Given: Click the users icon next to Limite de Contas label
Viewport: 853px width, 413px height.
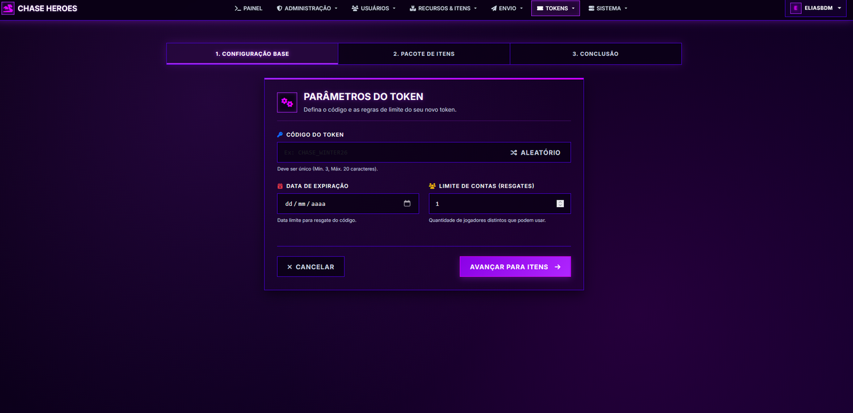Looking at the screenshot, I should [432, 186].
